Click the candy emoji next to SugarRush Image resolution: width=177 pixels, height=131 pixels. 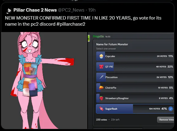click(x=101, y=109)
